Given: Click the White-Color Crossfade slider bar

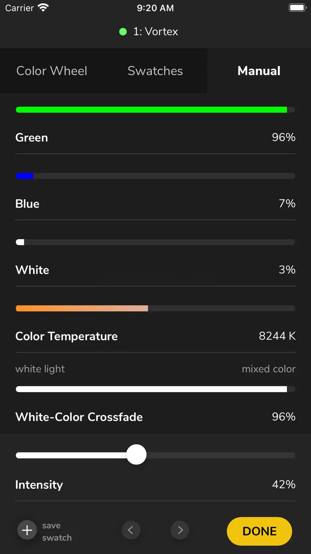Looking at the screenshot, I should (x=155, y=389).
